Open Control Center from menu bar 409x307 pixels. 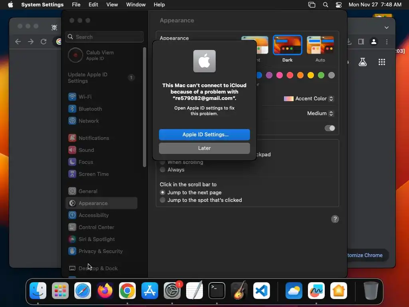339,5
